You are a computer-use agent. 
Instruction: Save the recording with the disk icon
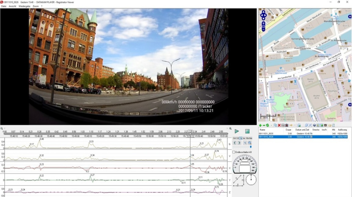click(x=282, y=125)
